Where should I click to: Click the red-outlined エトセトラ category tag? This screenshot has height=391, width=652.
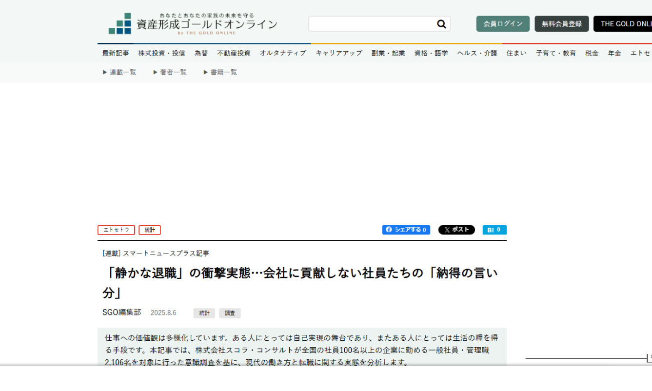116,230
